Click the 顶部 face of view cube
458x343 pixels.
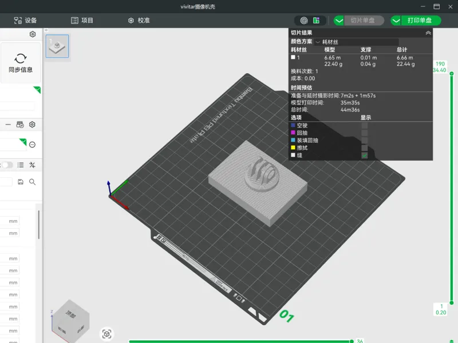coord(71,314)
